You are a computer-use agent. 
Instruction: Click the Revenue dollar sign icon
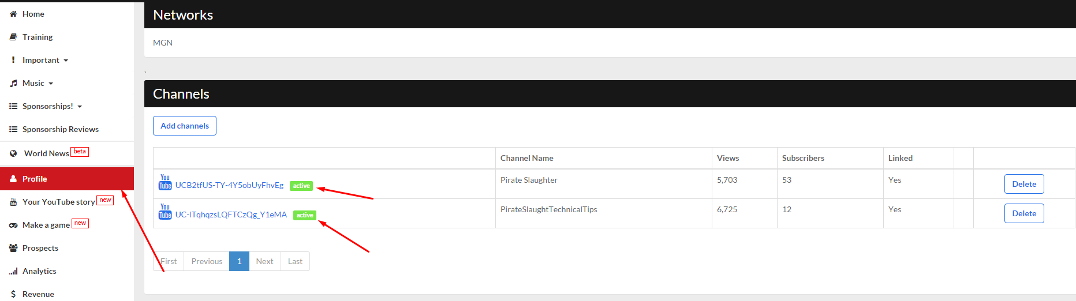pos(13,294)
